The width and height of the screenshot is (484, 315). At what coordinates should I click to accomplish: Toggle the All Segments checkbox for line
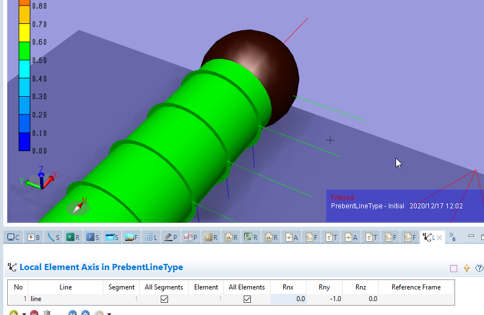(x=164, y=299)
